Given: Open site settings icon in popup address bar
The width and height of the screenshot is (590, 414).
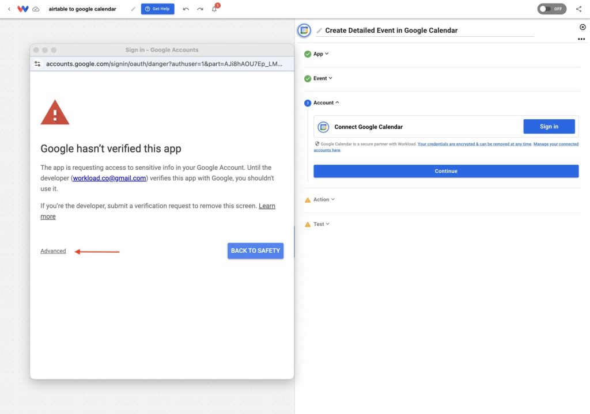Looking at the screenshot, I should [37, 64].
